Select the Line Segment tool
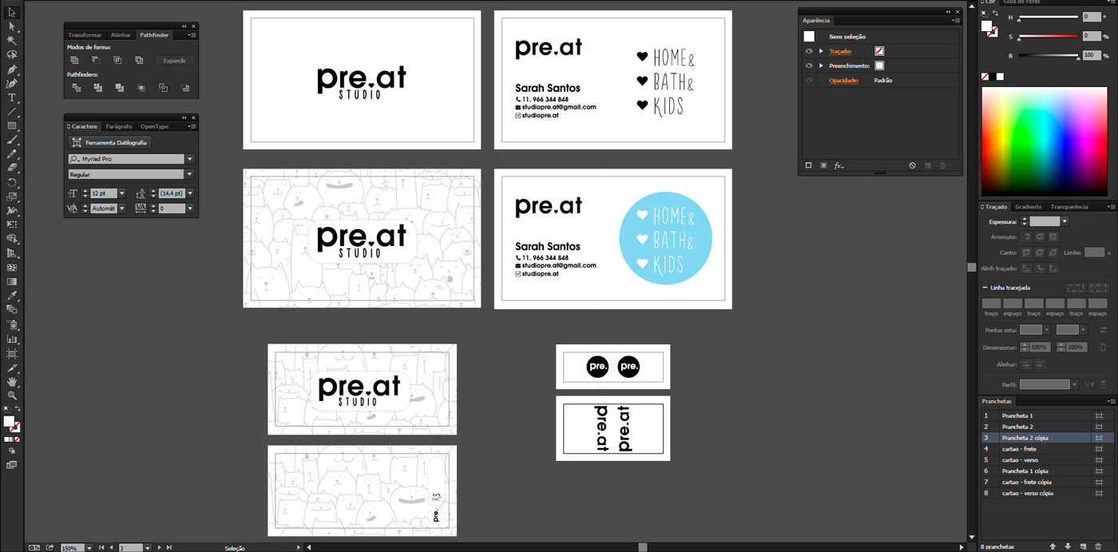Image resolution: width=1118 pixels, height=552 pixels. coord(12,112)
